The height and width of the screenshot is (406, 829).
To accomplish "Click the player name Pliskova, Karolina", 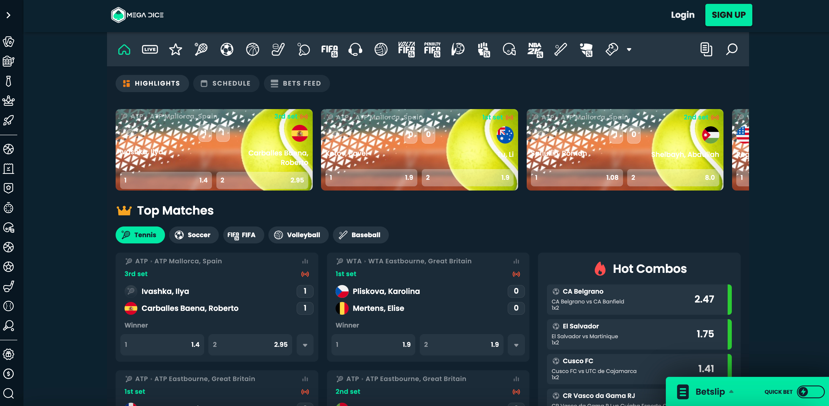I will (386, 292).
